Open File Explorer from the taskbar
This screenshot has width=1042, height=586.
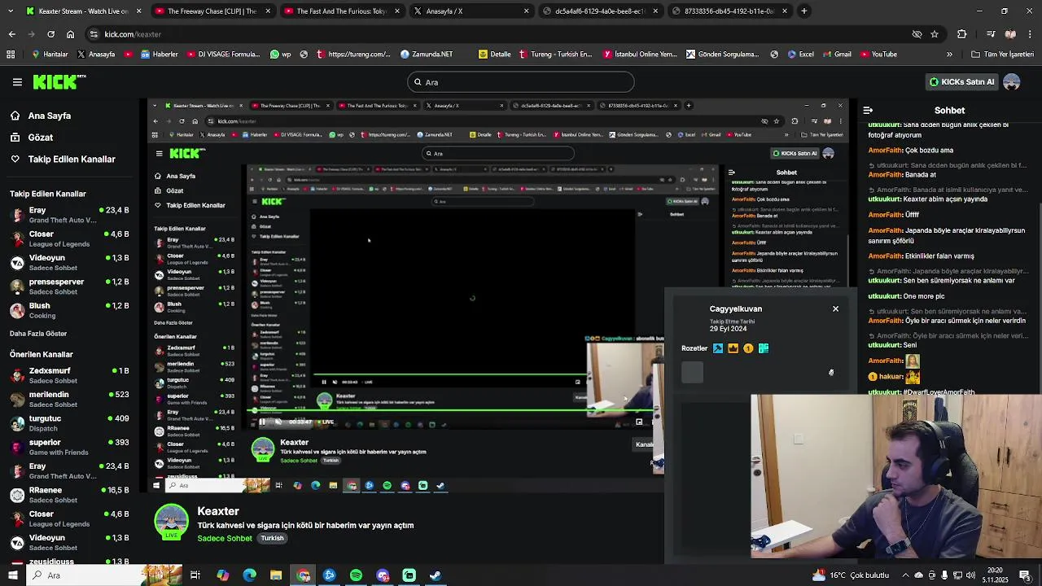pyautogui.click(x=276, y=575)
